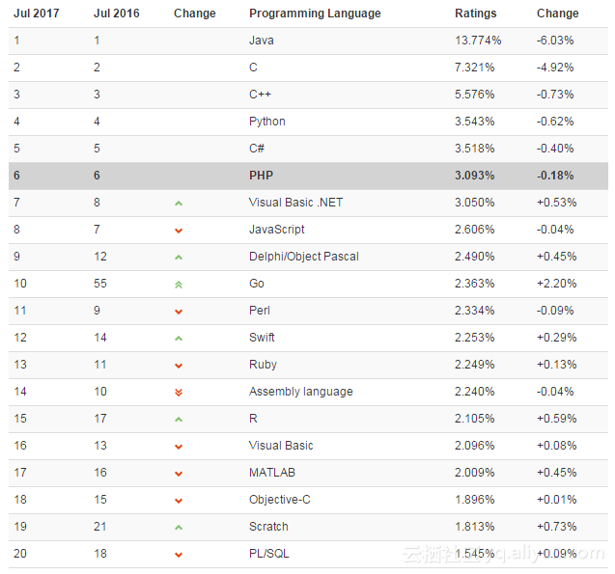
Task: Click the red down arrow beside JavaScript
Action: pyautogui.click(x=179, y=231)
